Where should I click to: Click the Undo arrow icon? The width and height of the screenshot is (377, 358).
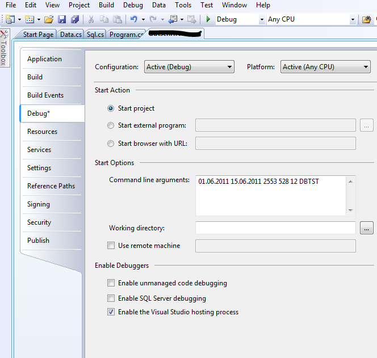(134, 19)
